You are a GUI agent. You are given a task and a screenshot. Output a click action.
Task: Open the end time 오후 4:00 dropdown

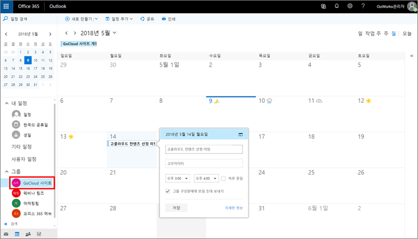[x=206, y=179]
